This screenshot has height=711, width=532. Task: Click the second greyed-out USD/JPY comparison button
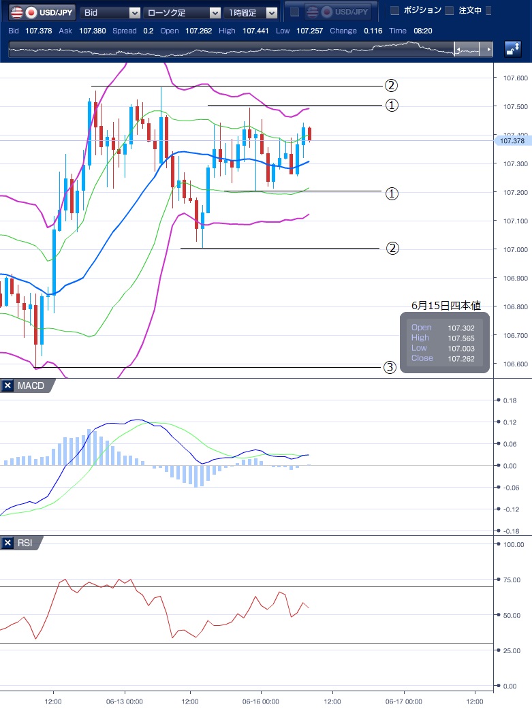tap(337, 12)
